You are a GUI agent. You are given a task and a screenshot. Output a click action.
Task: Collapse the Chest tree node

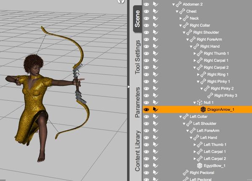(x=177, y=12)
